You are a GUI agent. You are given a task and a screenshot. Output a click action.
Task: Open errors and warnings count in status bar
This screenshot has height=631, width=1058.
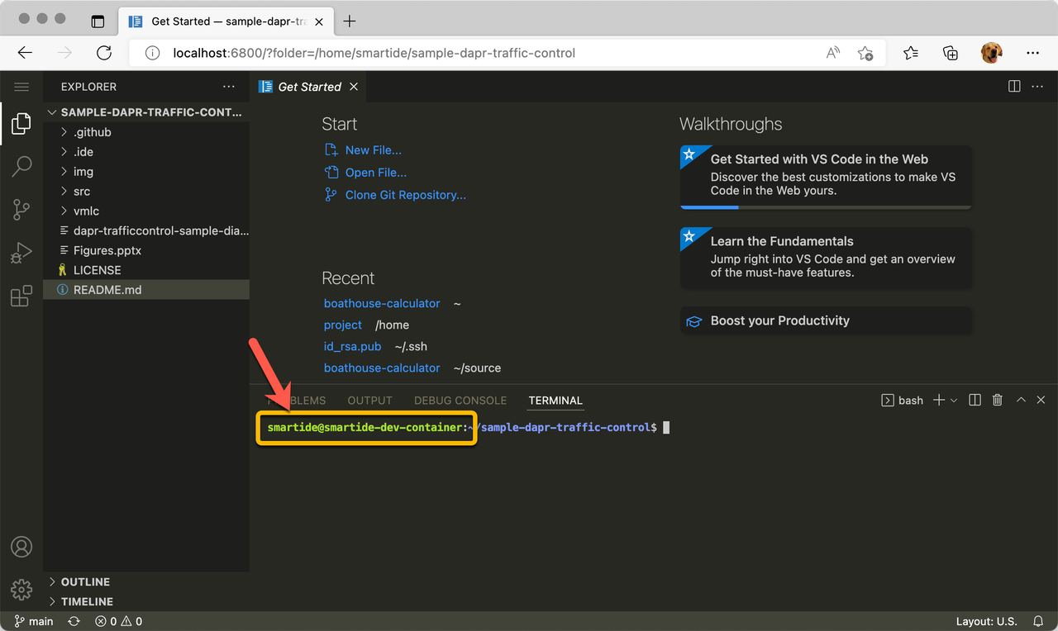[118, 621]
